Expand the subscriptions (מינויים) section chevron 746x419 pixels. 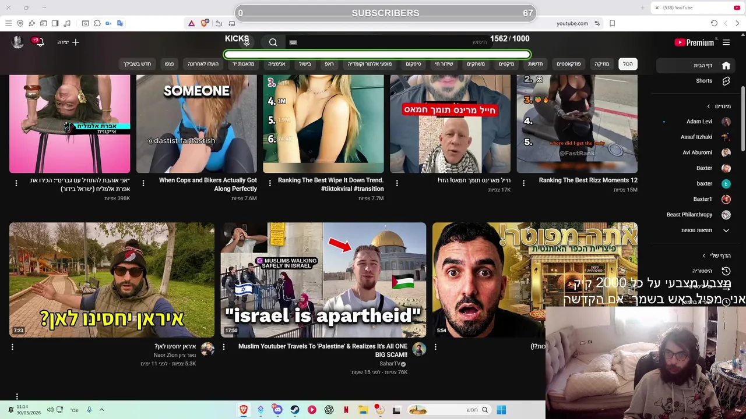pyautogui.click(x=709, y=106)
